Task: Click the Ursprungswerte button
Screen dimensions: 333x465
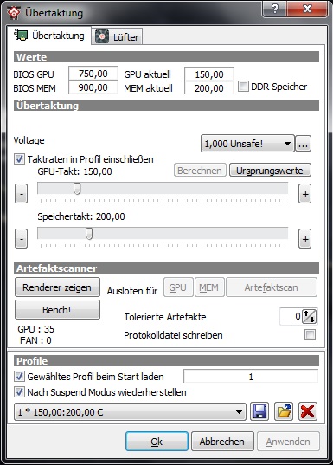Action: [270, 171]
